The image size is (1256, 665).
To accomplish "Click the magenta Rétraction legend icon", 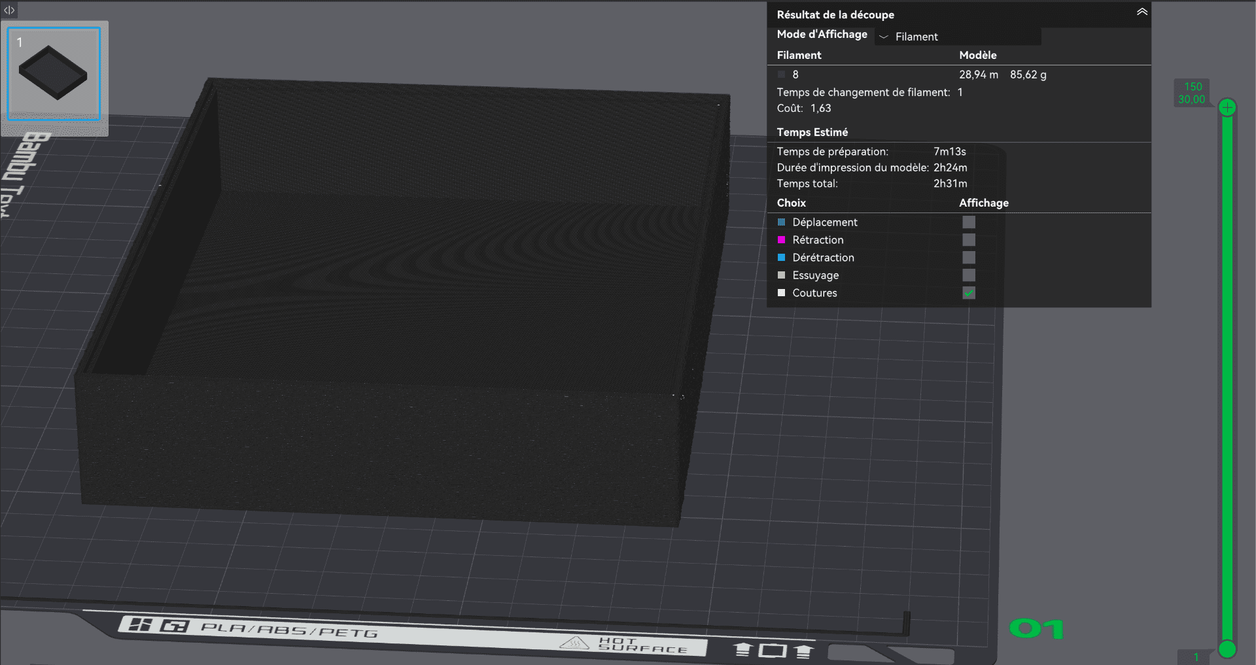I will [x=781, y=240].
